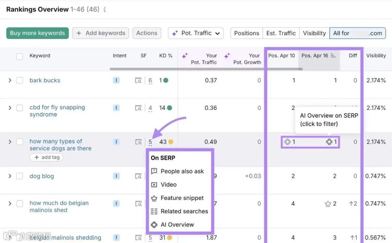The image size is (392, 243).
Task: Click the info icon beside Rankings Overview
Action: point(105,10)
